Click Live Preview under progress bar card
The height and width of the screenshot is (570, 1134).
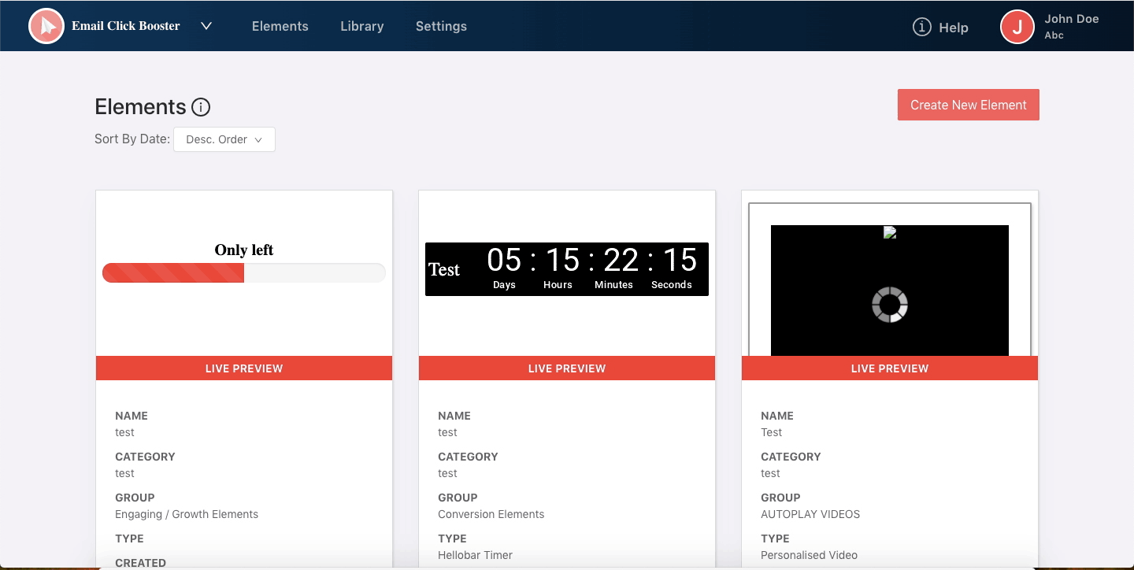pos(244,368)
